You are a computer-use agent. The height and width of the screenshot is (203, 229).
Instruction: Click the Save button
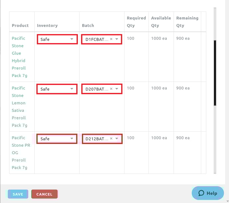[x=18, y=194]
